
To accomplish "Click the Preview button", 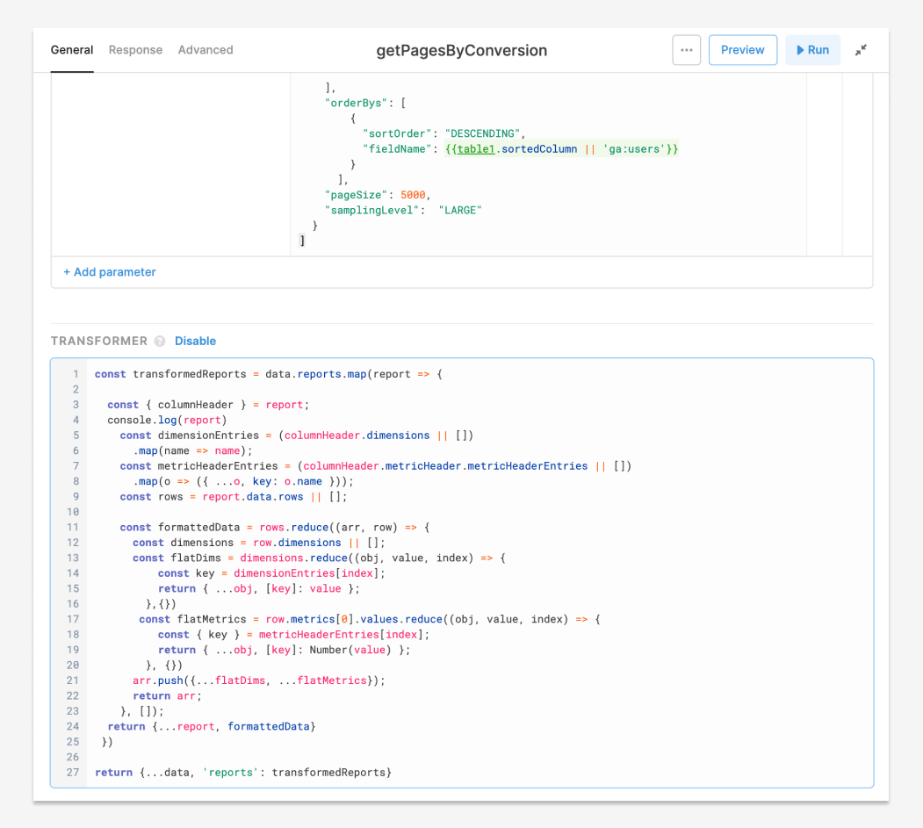I will (742, 50).
